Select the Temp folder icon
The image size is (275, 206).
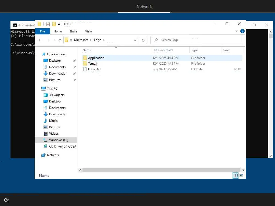(85, 63)
